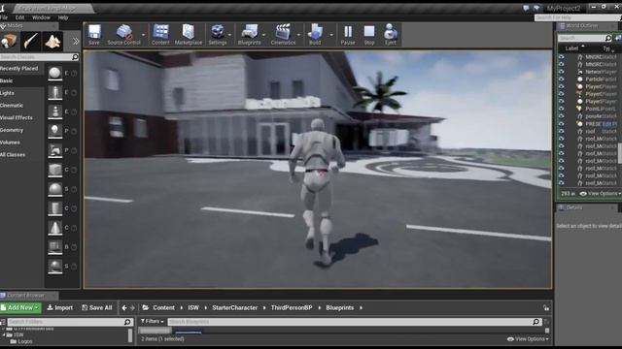
Task: Toggle visibility eye for Network Player row
Action: point(562,72)
